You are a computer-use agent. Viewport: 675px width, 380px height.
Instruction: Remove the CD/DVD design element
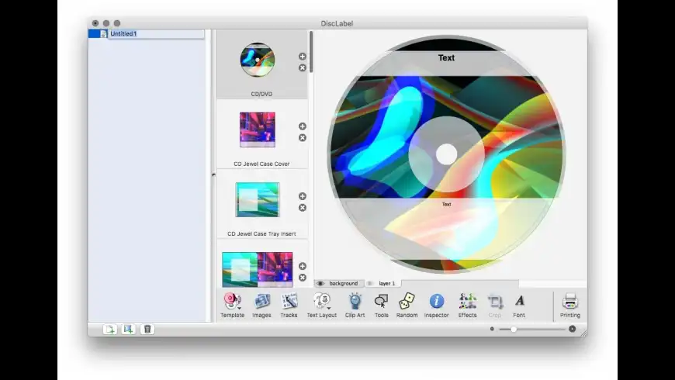[x=303, y=68]
